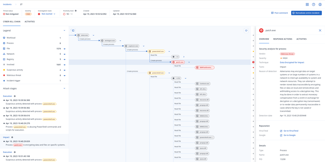Click the positivity level info icon
This screenshot has width=325, height=162.
pos(76,11)
